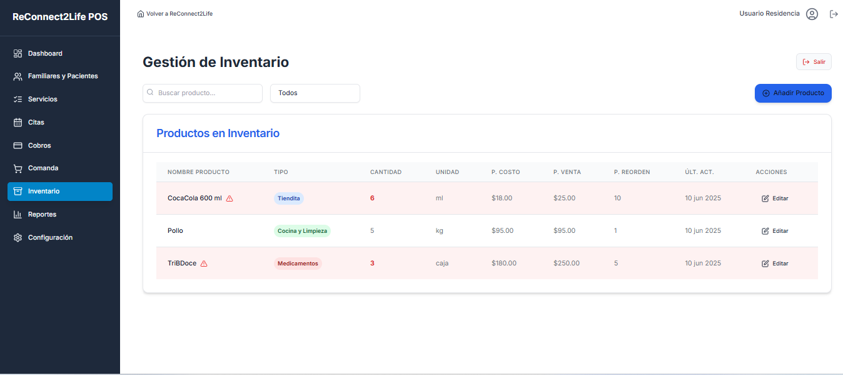Click the magnifier icon in the search box
Screen dimensions: 843x375
coord(150,93)
